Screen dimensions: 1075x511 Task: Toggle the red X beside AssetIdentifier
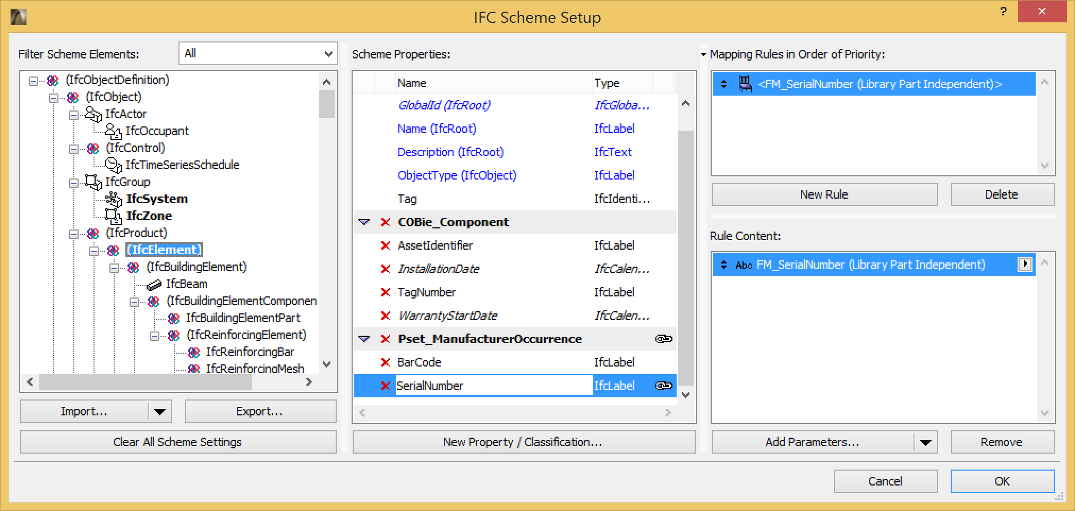[385, 245]
